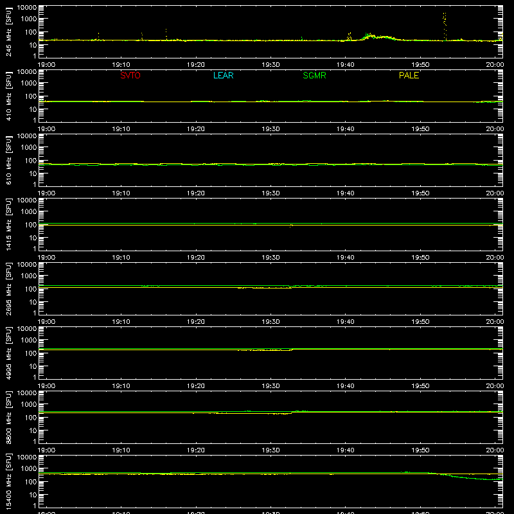
Task: Click the 19:40 label under the 8800 MHz plot
Action: click(345, 450)
